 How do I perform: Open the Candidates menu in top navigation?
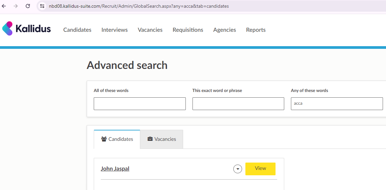point(77,30)
